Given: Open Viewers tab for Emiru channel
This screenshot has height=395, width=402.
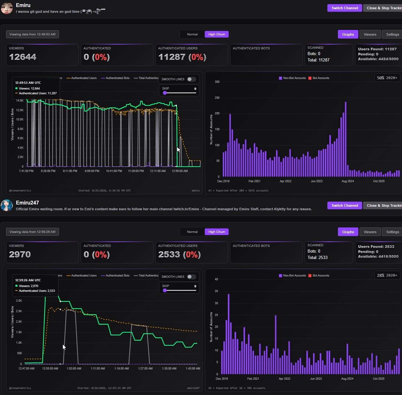Looking at the screenshot, I should coord(370,34).
